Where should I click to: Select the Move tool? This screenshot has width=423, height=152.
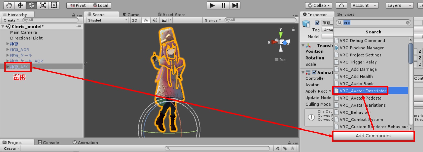pyautogui.click(x=20, y=5)
